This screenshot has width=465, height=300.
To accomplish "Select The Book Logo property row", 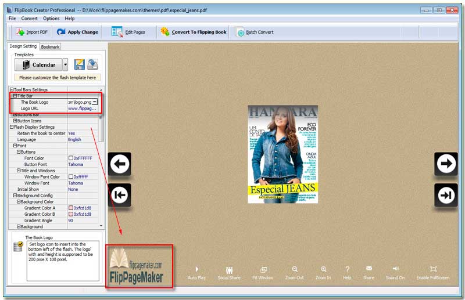I will (x=53, y=102).
